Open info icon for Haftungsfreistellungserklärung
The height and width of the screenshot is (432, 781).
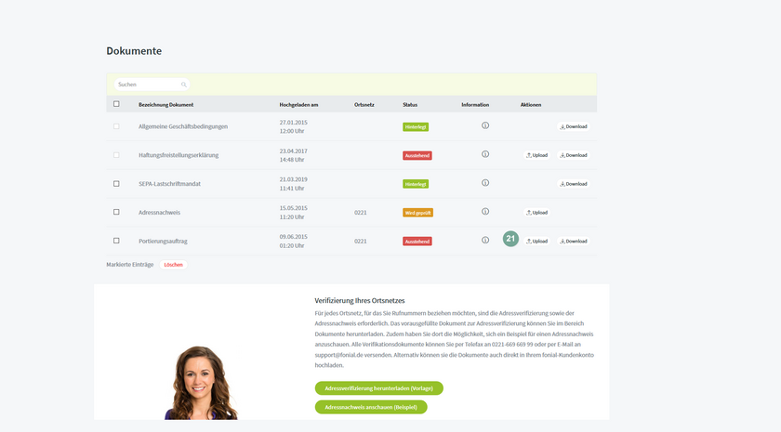pos(485,154)
